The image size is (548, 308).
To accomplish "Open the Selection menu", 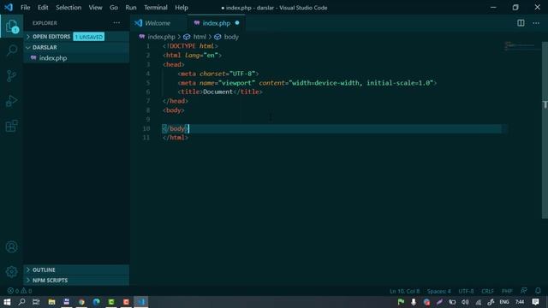I will pos(68,8).
